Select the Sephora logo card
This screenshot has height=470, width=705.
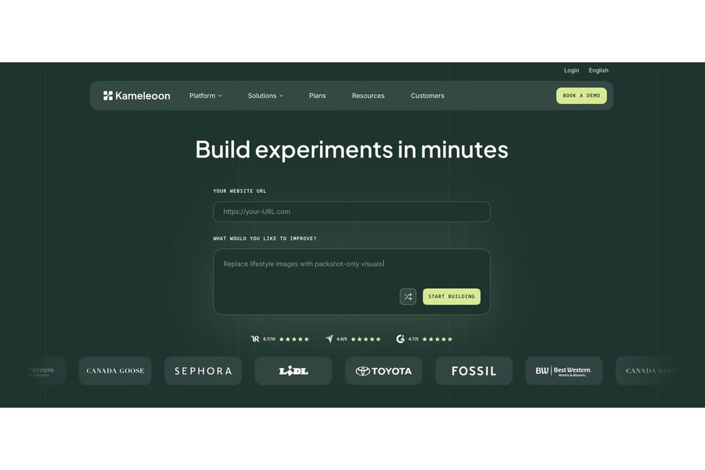coord(203,371)
